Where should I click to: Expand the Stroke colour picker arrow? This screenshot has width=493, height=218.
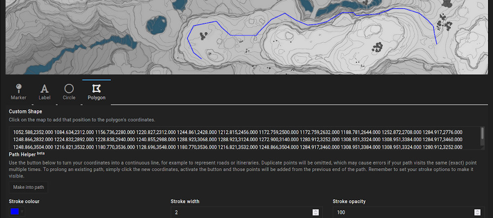(x=22, y=212)
